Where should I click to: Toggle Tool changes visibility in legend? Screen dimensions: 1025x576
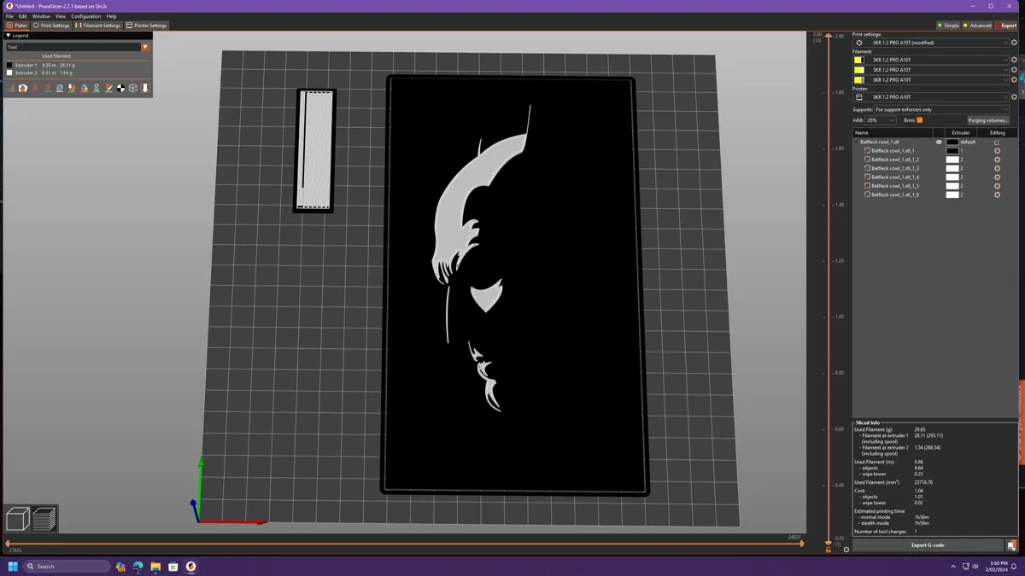click(x=72, y=88)
